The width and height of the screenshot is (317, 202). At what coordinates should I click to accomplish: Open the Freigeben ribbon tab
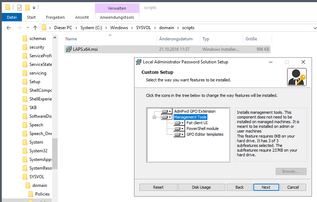(x=55, y=17)
